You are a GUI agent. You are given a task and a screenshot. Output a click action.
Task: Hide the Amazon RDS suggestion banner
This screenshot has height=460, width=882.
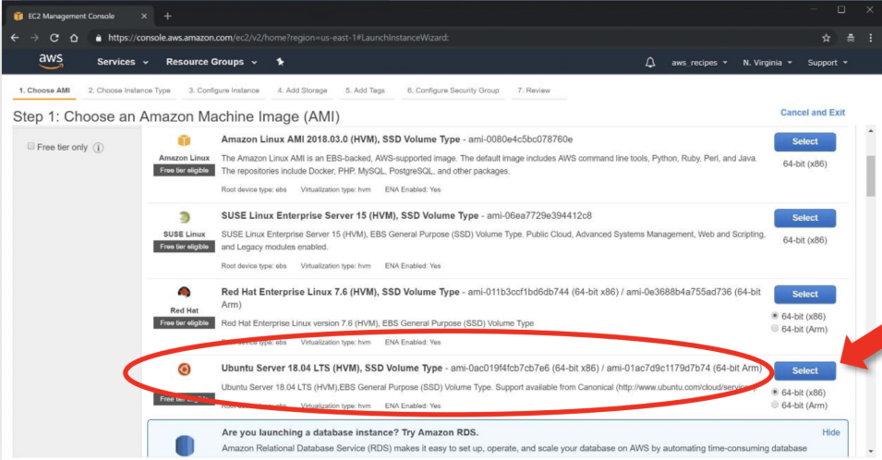coord(831,432)
